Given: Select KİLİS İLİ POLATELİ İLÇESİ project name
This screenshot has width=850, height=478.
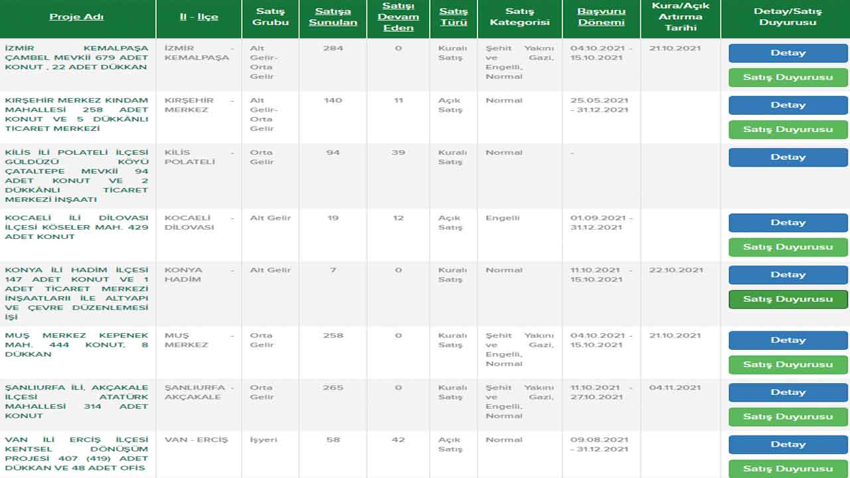Looking at the screenshot, I should tap(76, 176).
